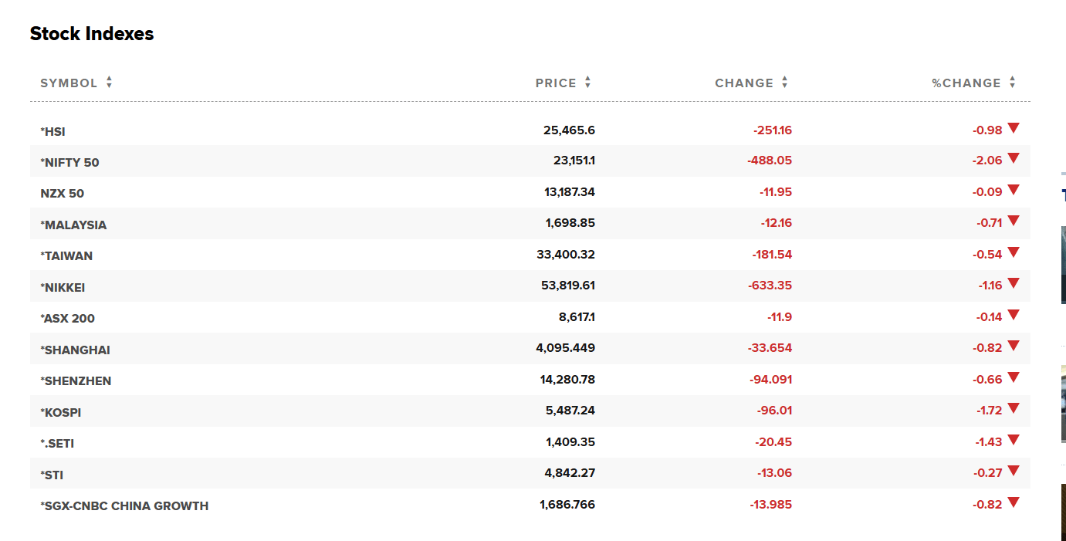
Task: View the *TAIWAN index details
Action: [66, 256]
